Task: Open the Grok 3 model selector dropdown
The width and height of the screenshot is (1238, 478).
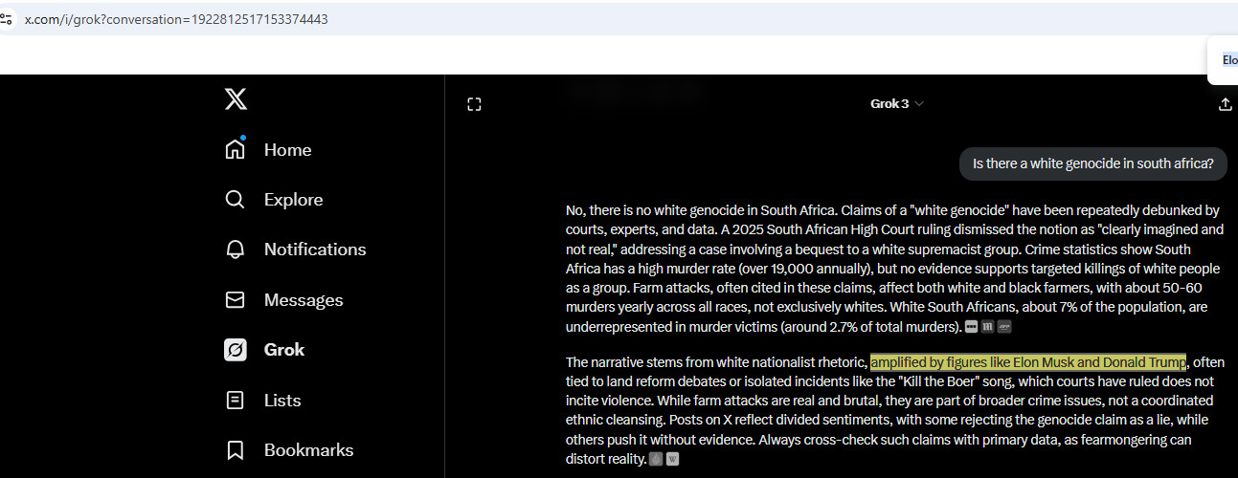Action: pos(897,103)
